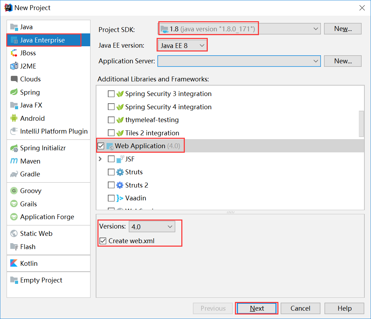This screenshot has width=371, height=319.
Task: Click the disabled Previous button
Action: [x=213, y=308]
